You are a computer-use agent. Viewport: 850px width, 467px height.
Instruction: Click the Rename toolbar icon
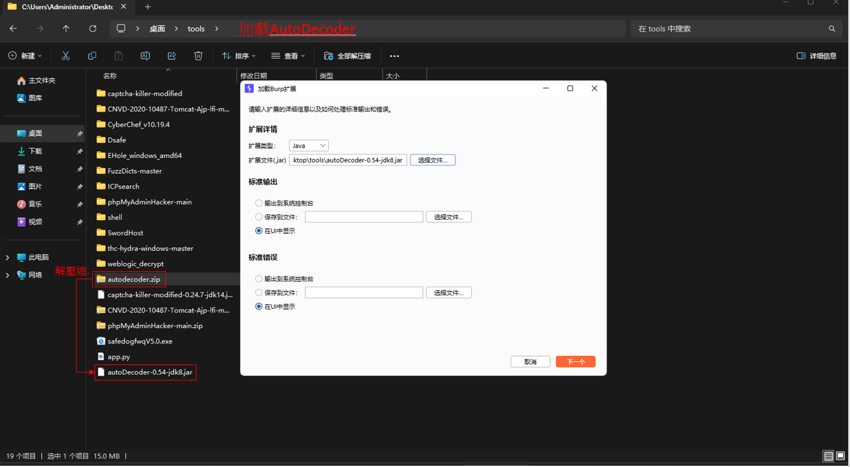pyautogui.click(x=145, y=56)
